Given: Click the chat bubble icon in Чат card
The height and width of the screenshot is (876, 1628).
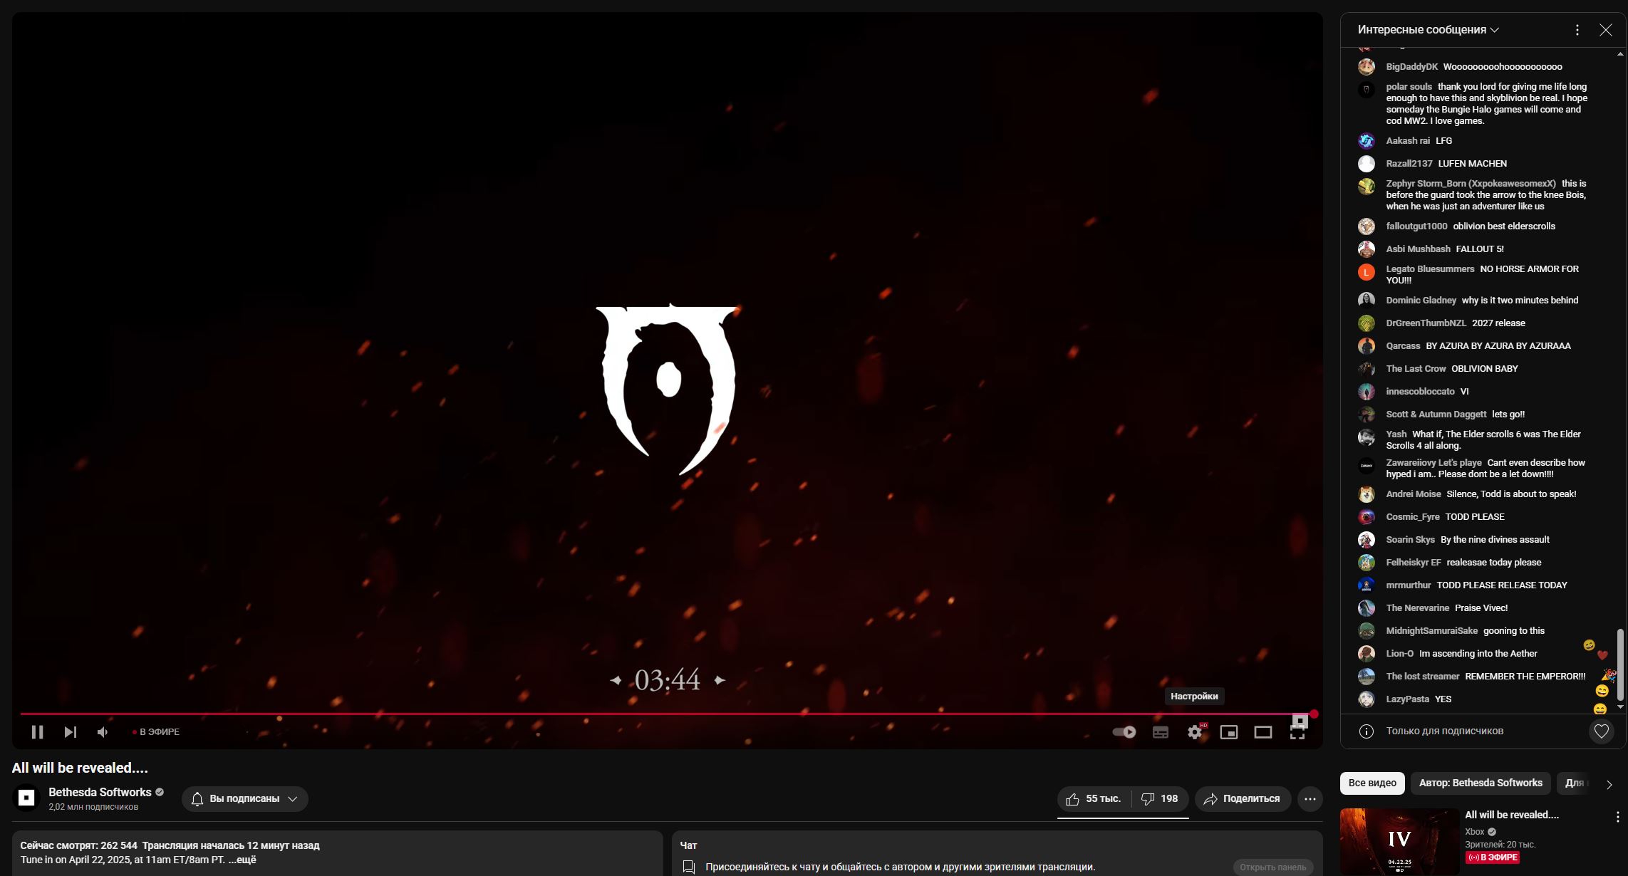Looking at the screenshot, I should coord(688,867).
